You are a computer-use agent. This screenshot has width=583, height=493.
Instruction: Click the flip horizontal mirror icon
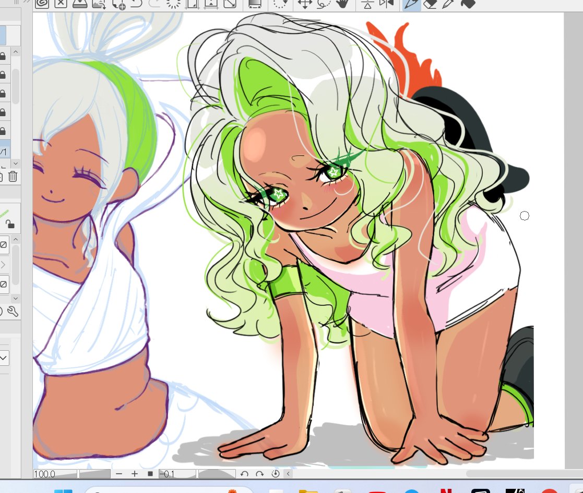coord(386,4)
